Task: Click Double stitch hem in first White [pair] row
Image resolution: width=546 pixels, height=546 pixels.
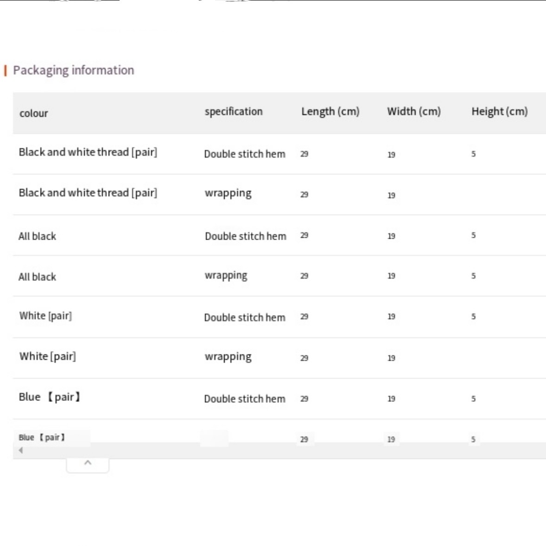Action: pos(244,318)
